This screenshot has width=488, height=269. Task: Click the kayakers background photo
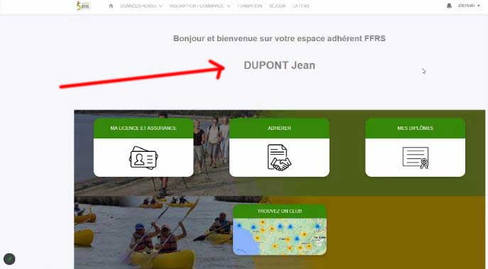tap(153, 234)
